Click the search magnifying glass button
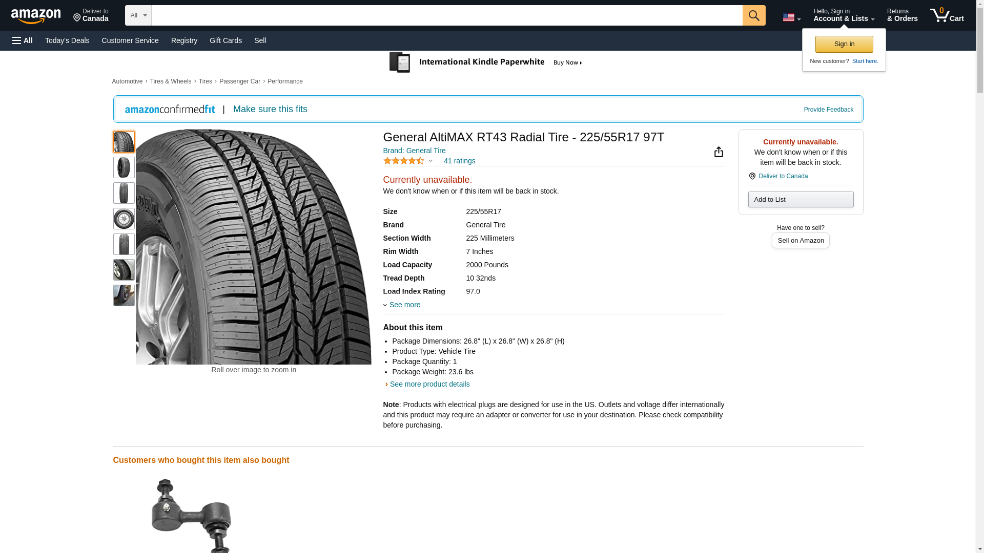 point(753,15)
